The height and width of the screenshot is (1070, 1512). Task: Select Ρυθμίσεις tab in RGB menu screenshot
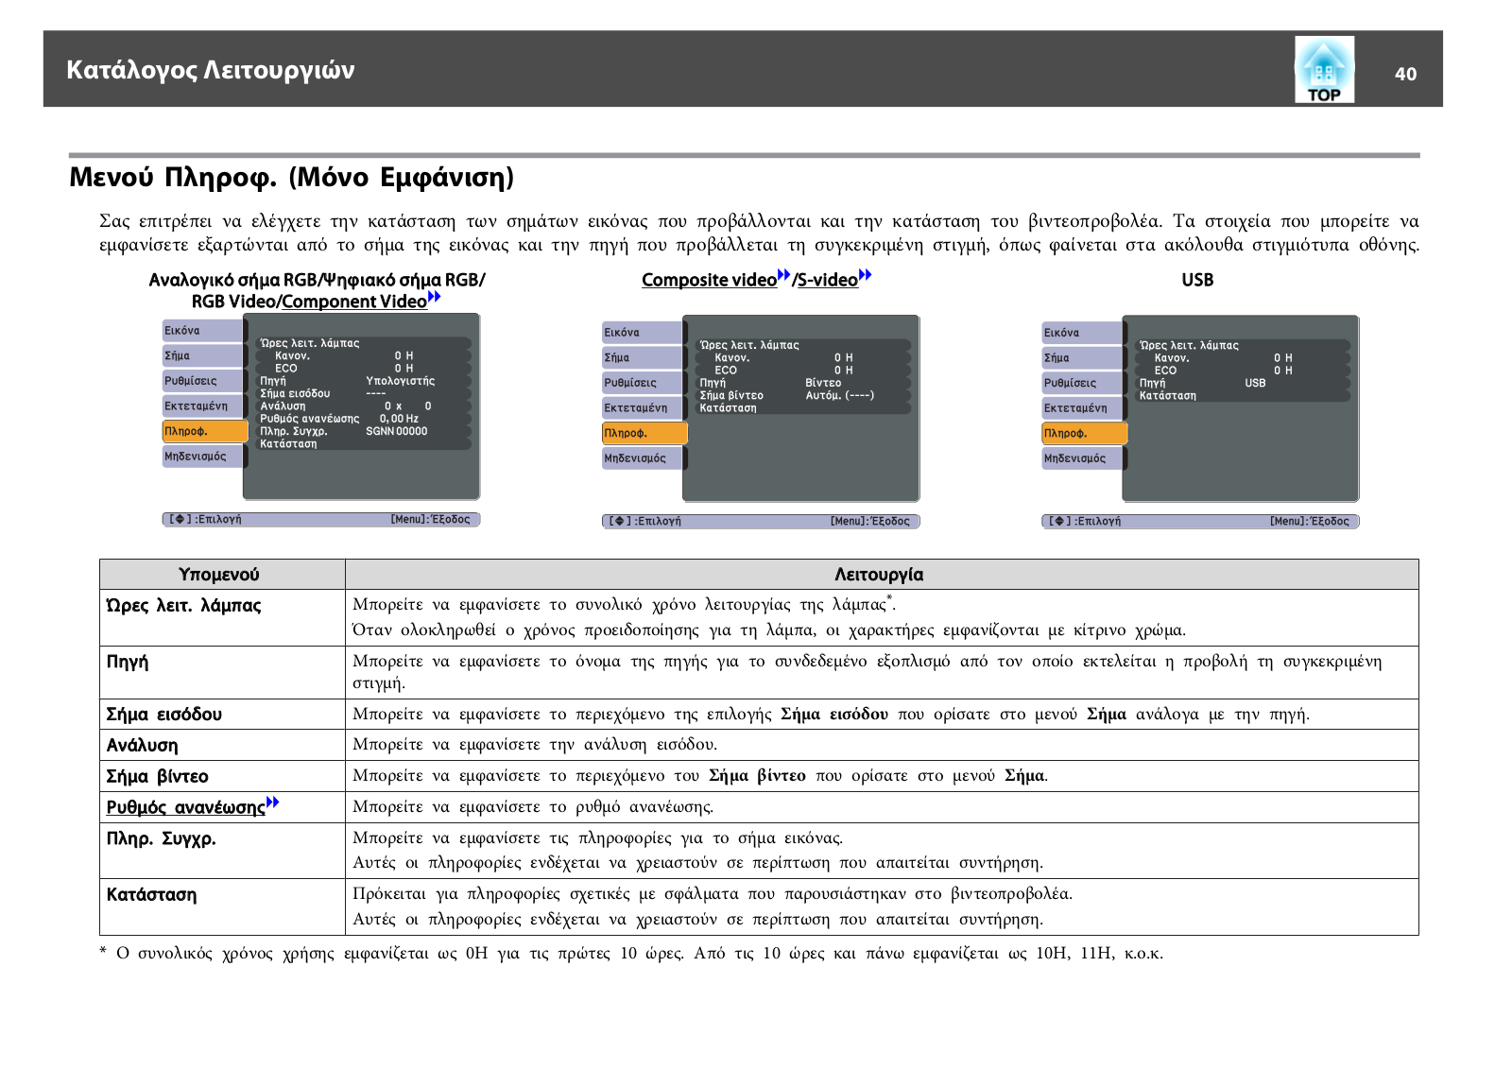202,381
